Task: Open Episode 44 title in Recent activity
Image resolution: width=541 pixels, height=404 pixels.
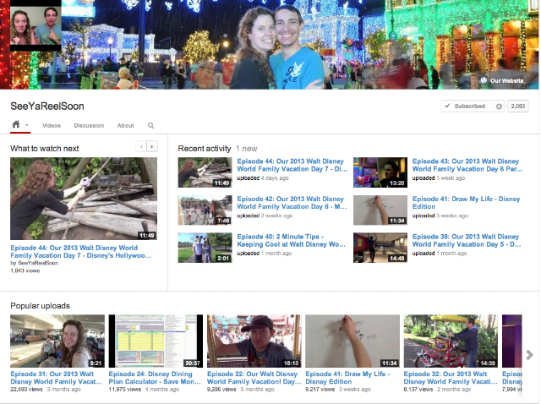Action: click(x=292, y=166)
